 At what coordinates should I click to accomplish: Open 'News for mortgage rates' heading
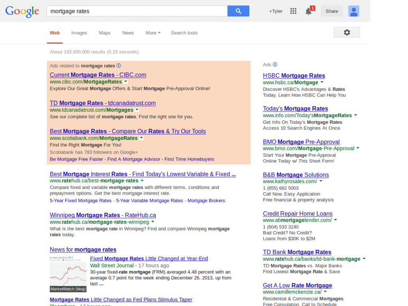coord(83,249)
